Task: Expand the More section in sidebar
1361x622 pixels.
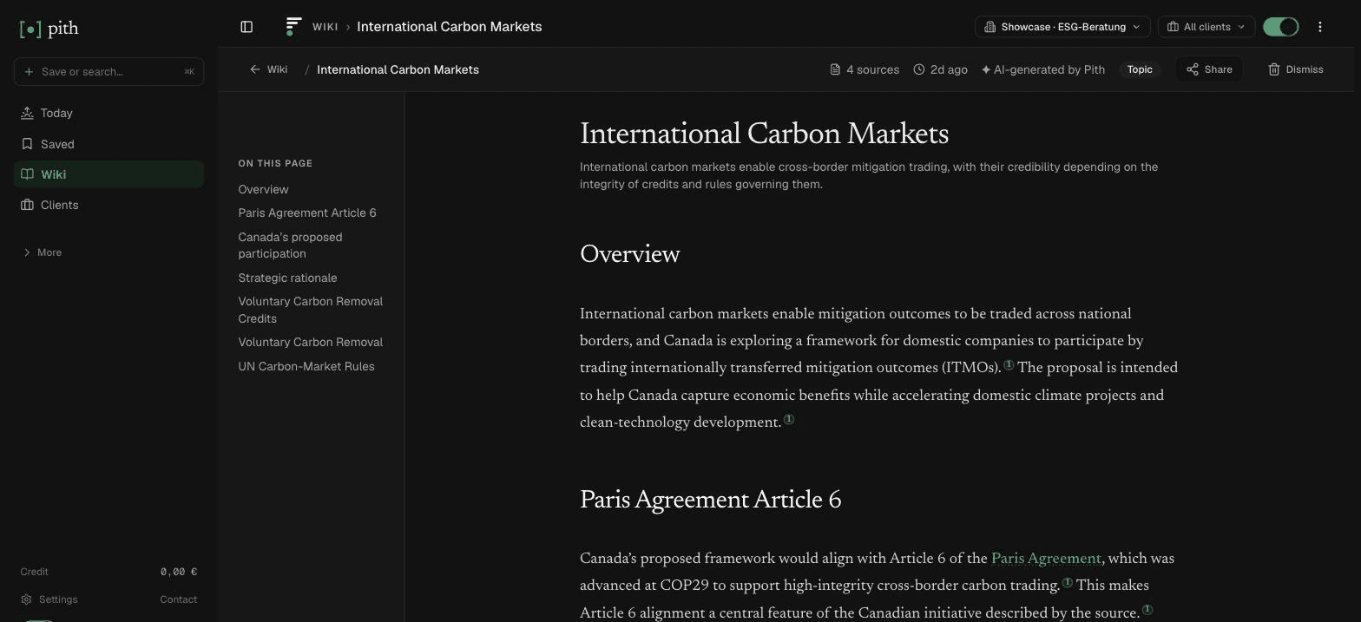Action: tap(42, 252)
